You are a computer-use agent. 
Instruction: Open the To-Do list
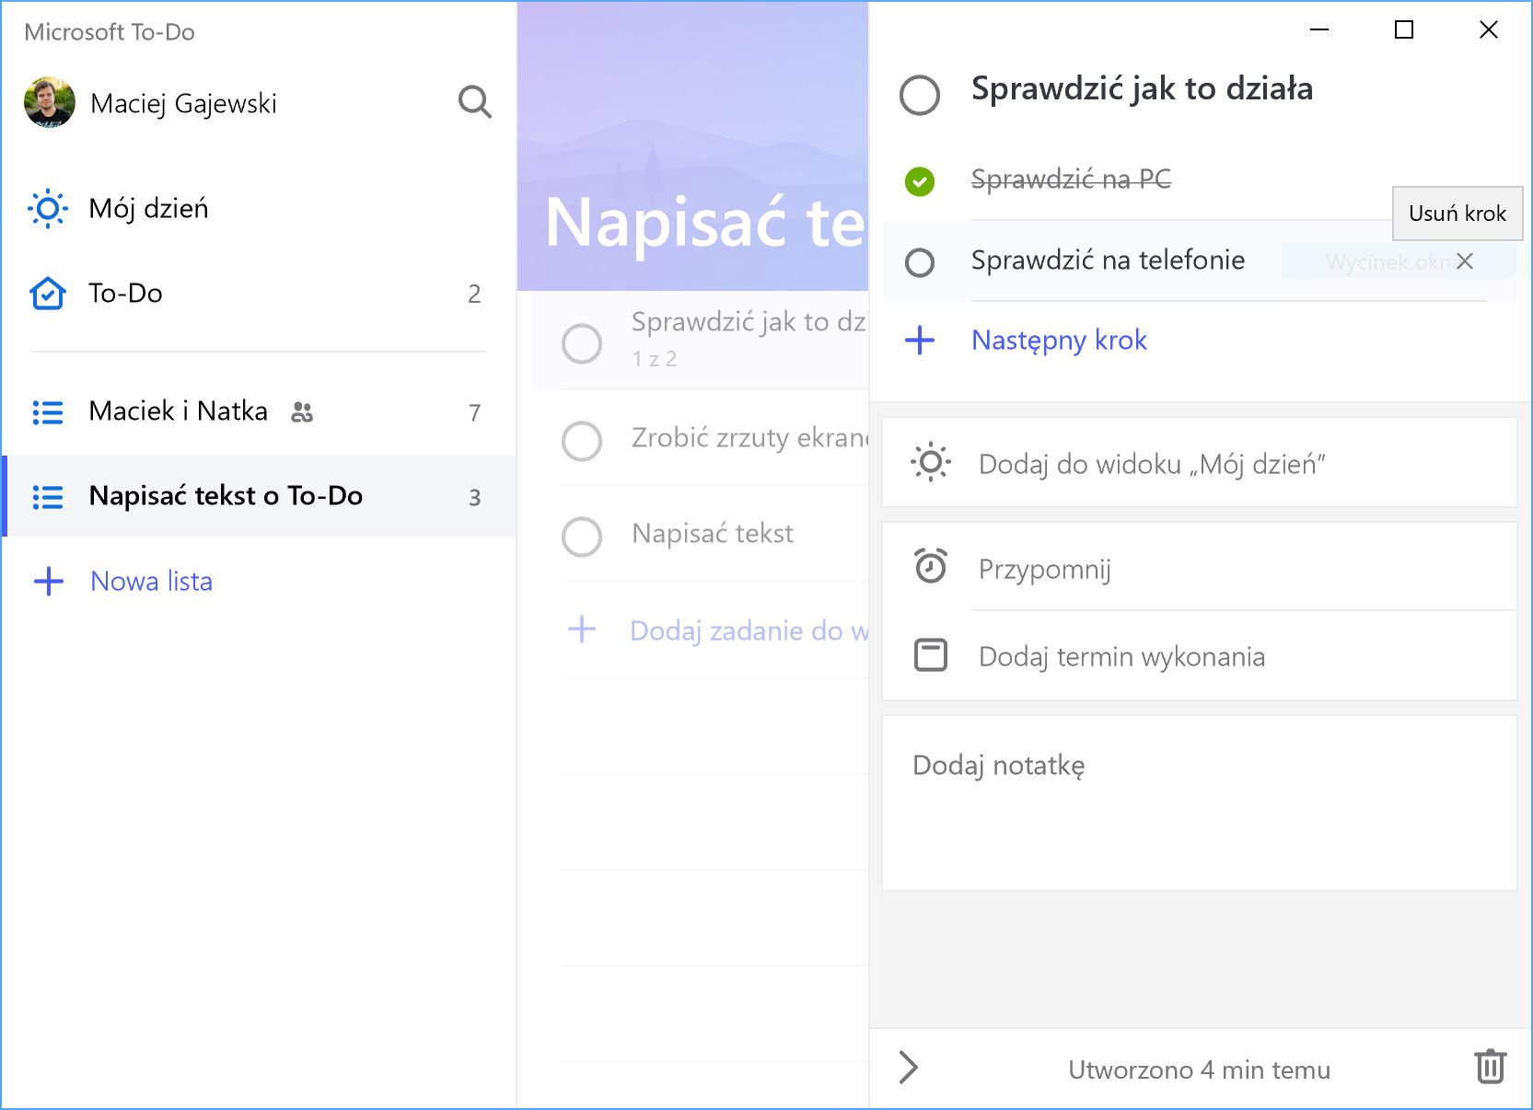click(x=259, y=294)
